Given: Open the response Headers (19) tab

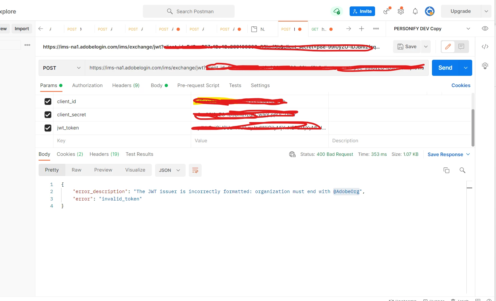Looking at the screenshot, I should pyautogui.click(x=104, y=154).
